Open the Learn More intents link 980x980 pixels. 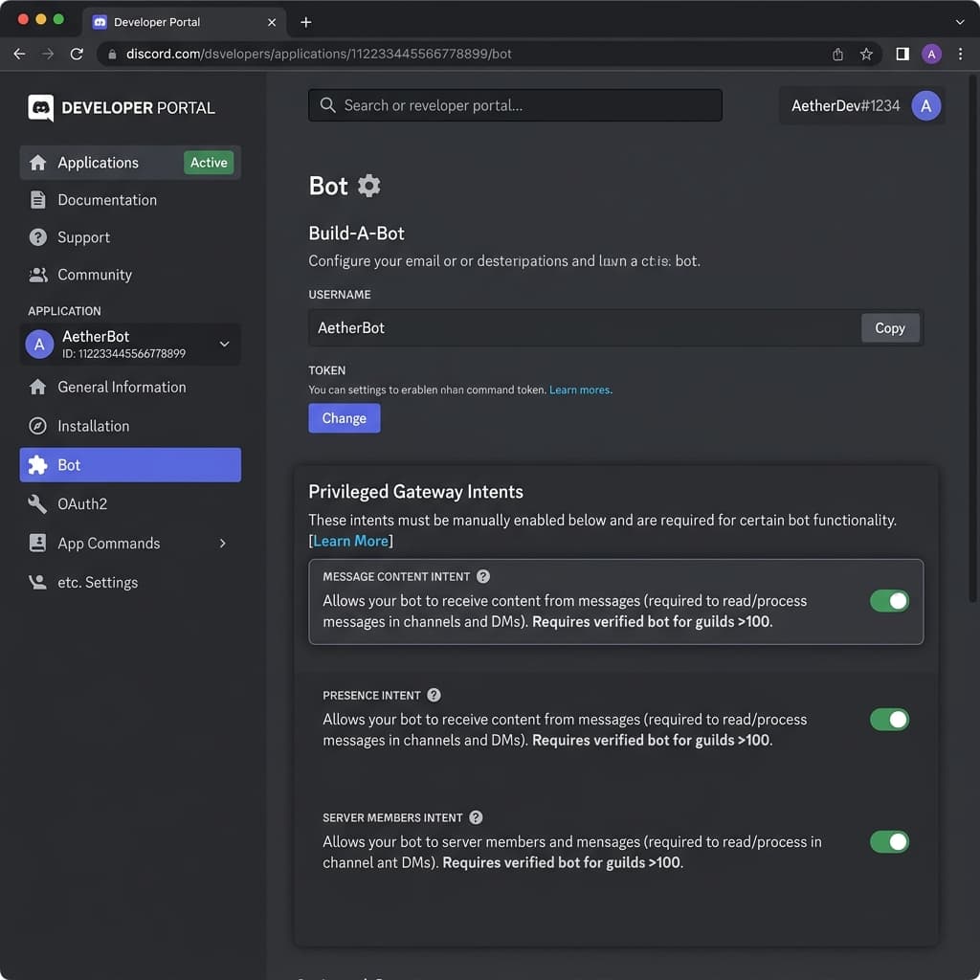pos(350,541)
